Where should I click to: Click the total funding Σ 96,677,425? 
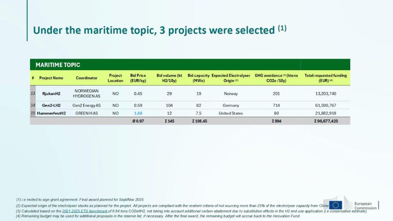pos(326,121)
